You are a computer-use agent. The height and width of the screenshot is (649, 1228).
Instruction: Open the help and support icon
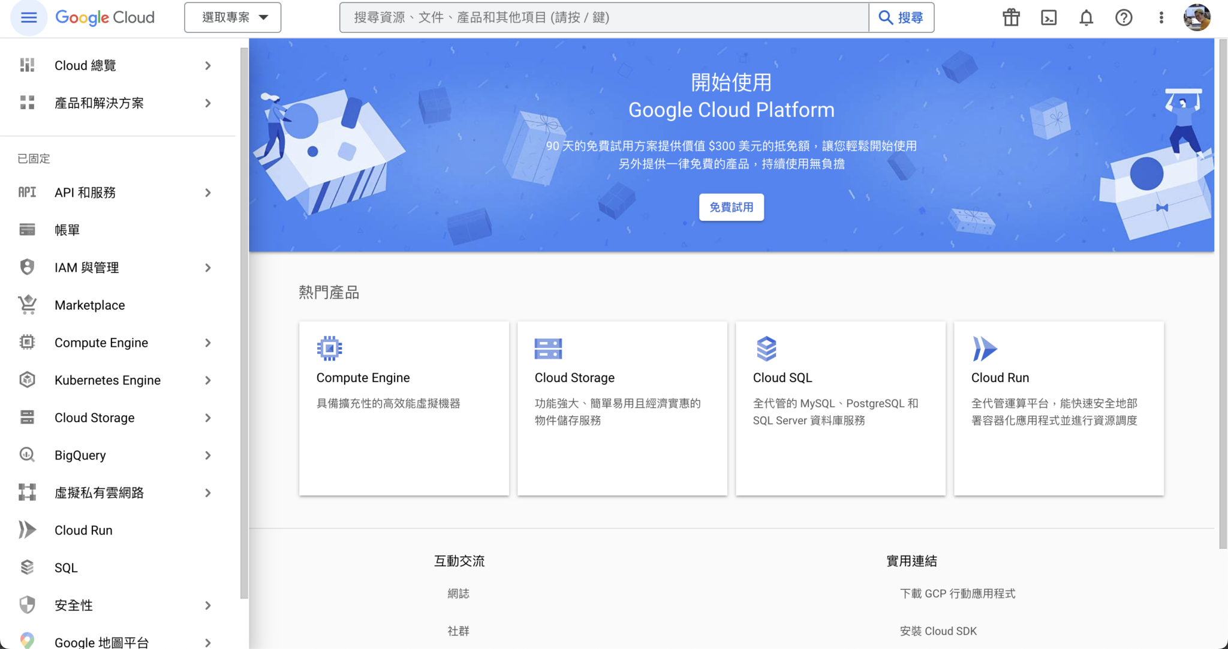[x=1123, y=17]
